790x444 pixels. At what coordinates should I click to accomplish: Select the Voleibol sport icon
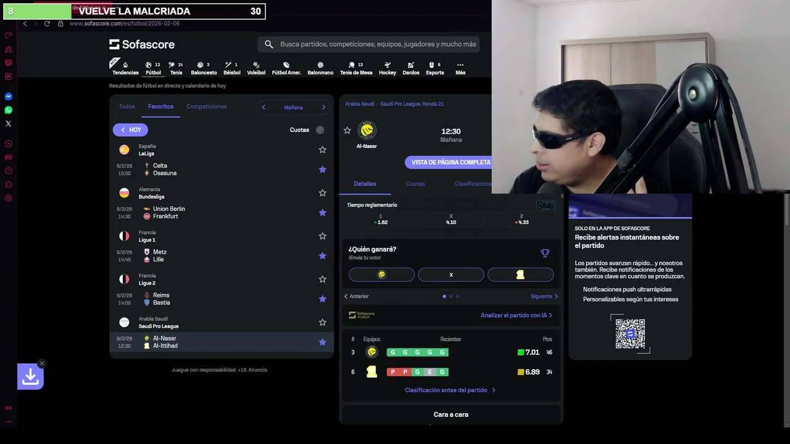point(256,68)
